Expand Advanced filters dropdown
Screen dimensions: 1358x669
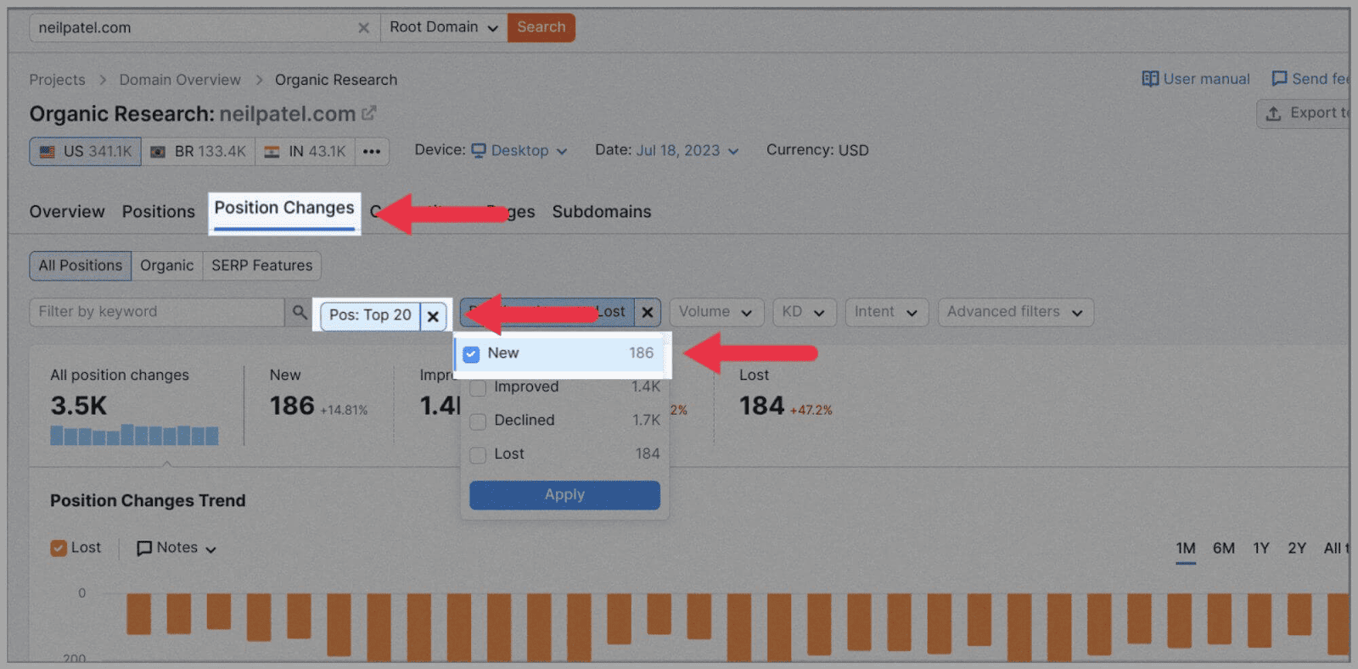click(x=1015, y=312)
